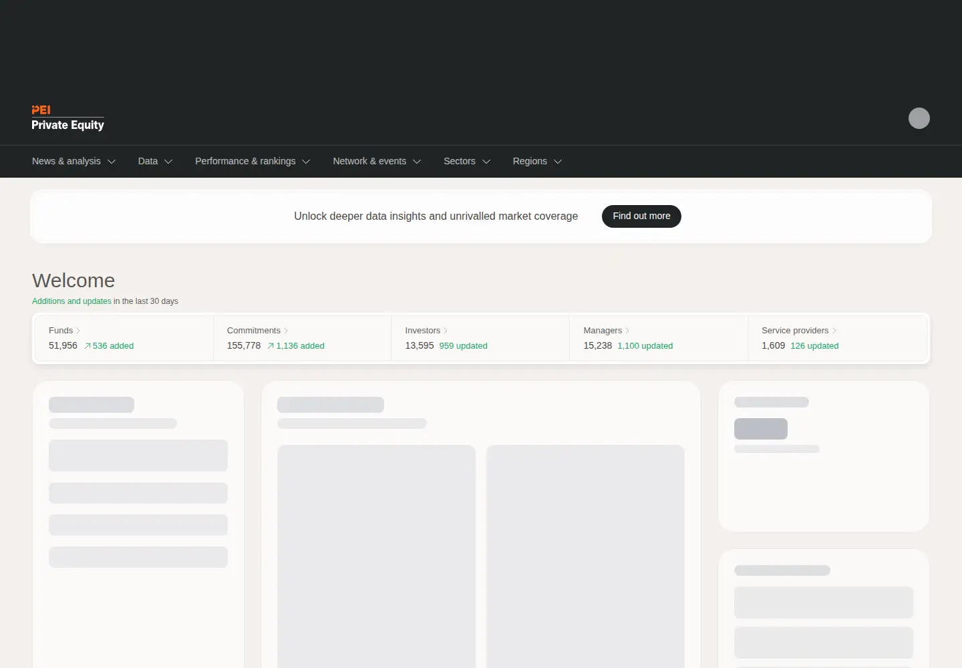The height and width of the screenshot is (668, 962).
Task: Expand the News & analysis menu
Action: (73, 161)
